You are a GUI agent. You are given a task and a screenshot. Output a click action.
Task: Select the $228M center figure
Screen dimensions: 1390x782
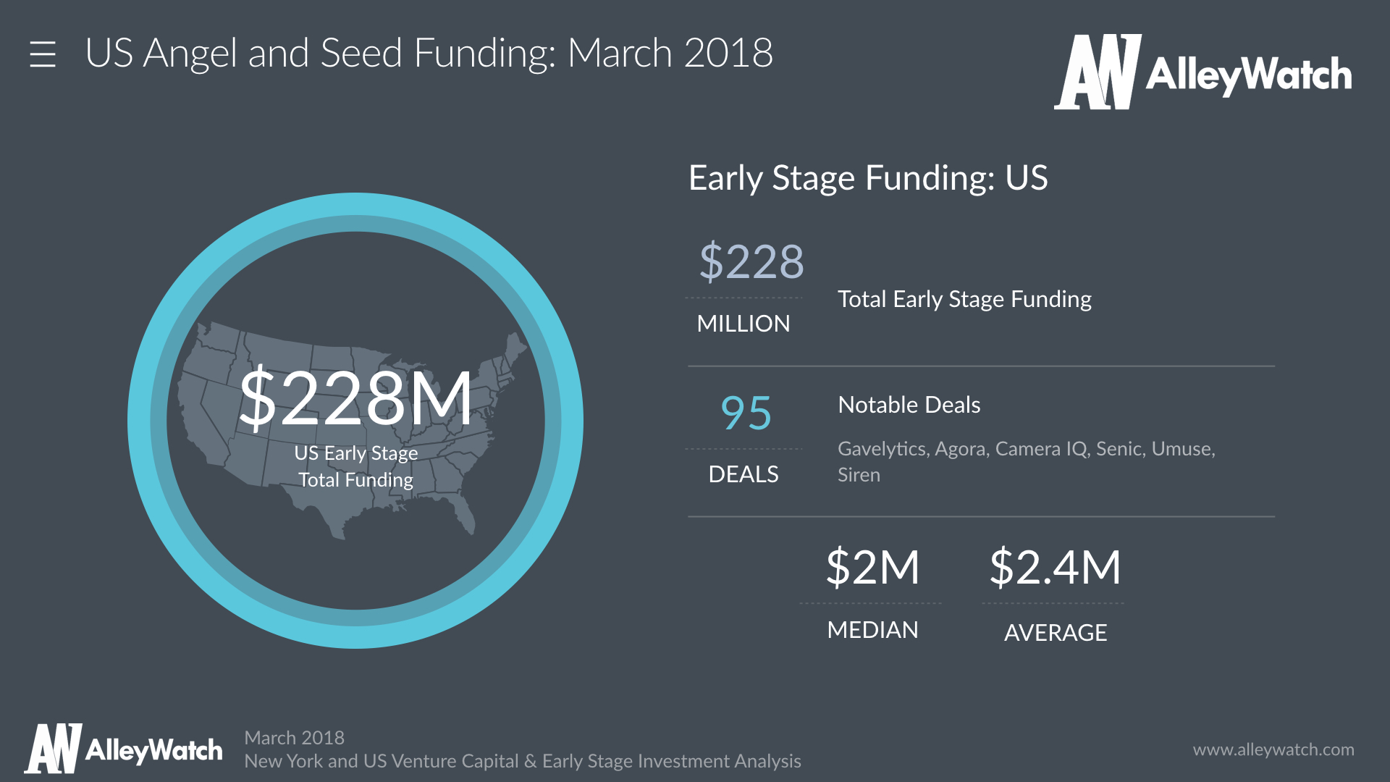[x=355, y=398]
